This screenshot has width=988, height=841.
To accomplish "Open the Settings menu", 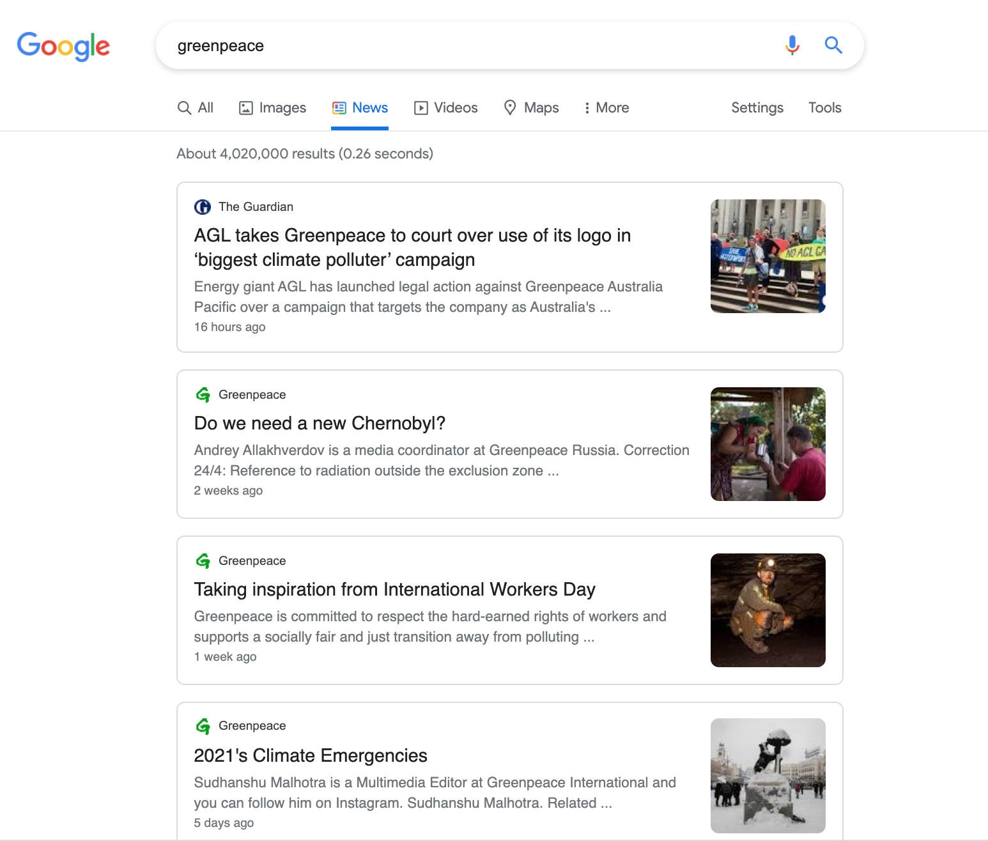I will click(x=757, y=107).
